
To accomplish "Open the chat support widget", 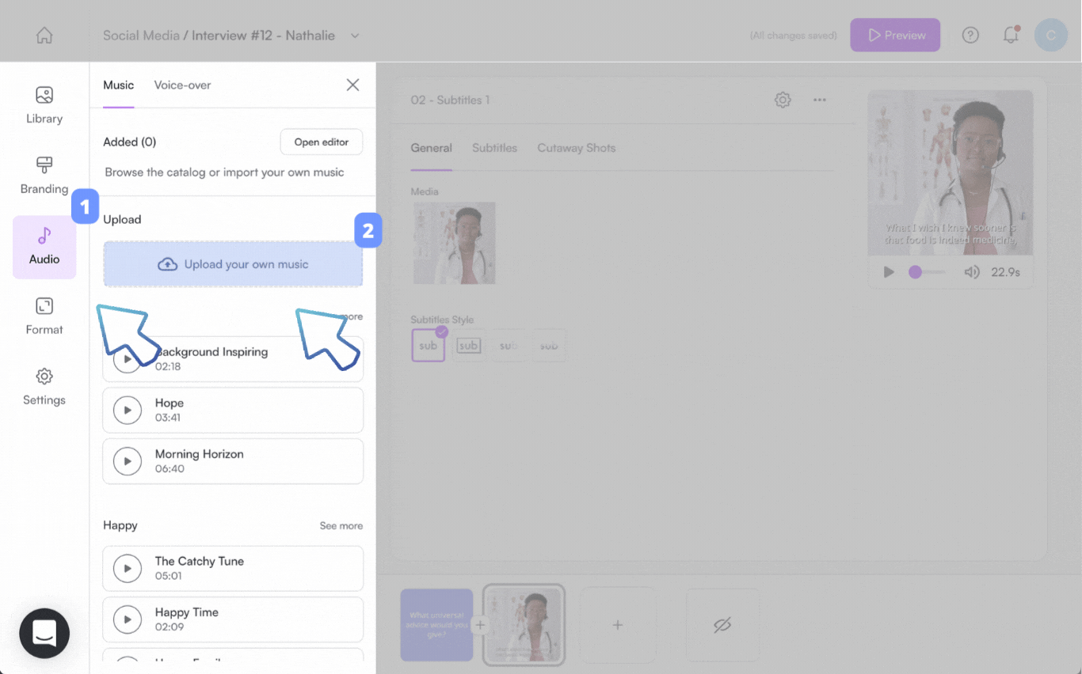I will [x=44, y=633].
